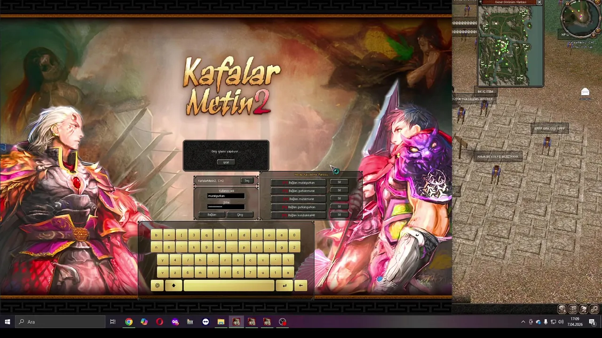The height and width of the screenshot is (338, 602).
Task: Focus the Kullanıcı adı username field
Action: tap(226, 196)
